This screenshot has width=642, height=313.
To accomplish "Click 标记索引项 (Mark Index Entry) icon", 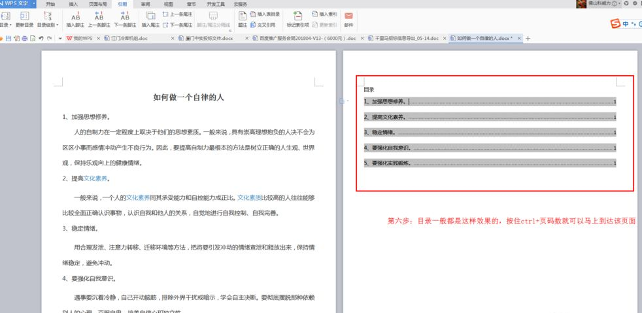I will pyautogui.click(x=297, y=16).
